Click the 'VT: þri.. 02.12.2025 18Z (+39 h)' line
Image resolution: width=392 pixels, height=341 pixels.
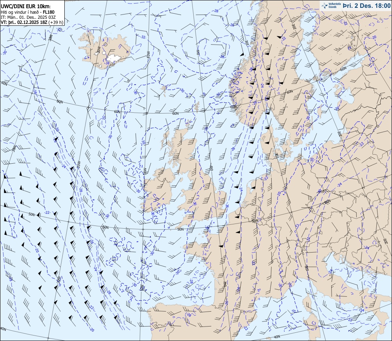pos(32,22)
